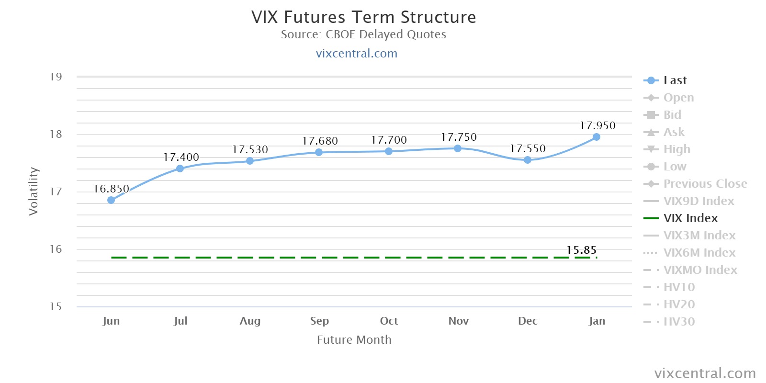The width and height of the screenshot is (766, 383).
Task: Show the VIXMO Index series
Action: click(x=700, y=270)
